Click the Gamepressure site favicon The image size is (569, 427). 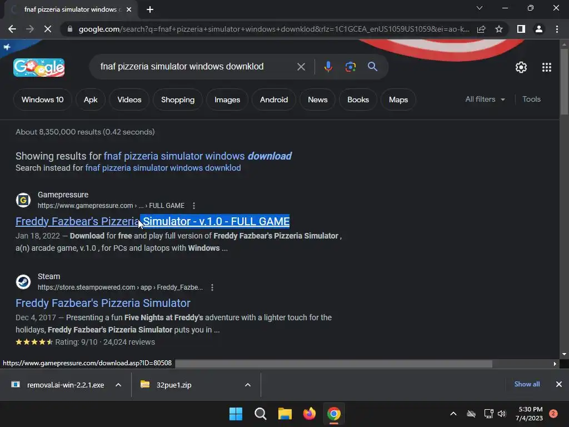23,200
